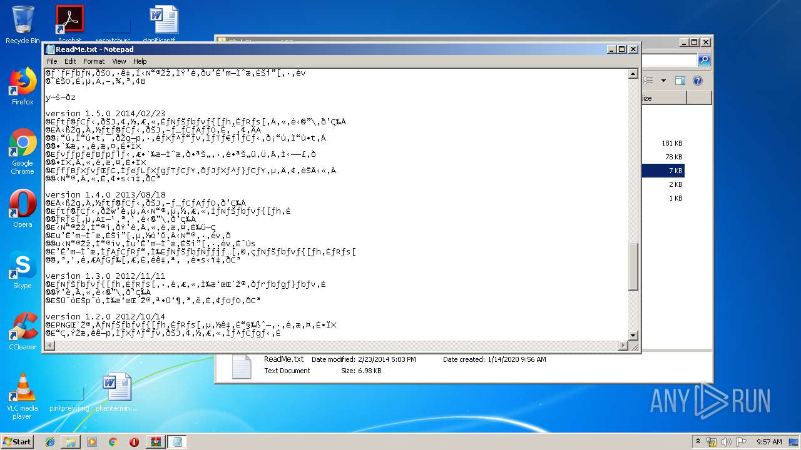This screenshot has height=450, width=801.
Task: Open CCleaner desktop shortcut
Action: [x=23, y=331]
